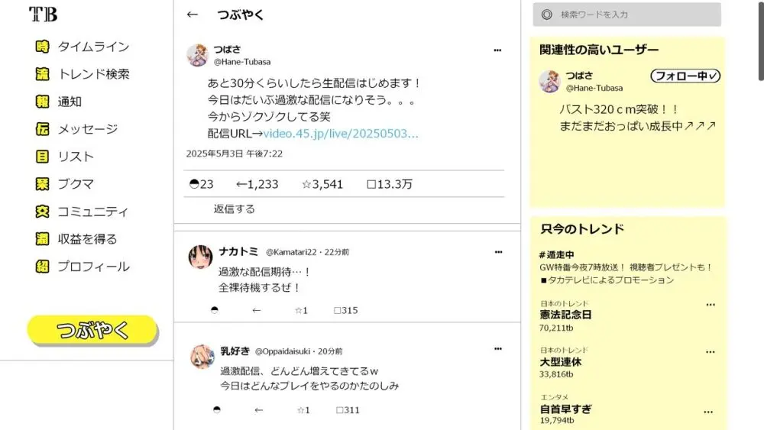The width and height of the screenshot is (764, 430).
Task: Click star icon on つばさ's post
Action: pos(306,184)
